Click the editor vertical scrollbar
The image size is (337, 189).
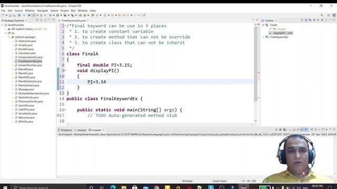tap(255, 64)
